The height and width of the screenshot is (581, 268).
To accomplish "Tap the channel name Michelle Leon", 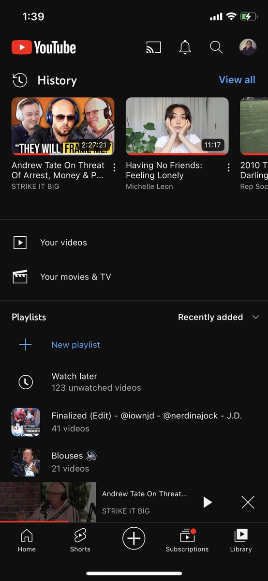I will (x=149, y=186).
